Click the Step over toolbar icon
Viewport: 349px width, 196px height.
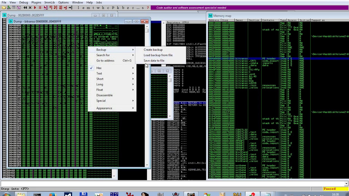pyautogui.click(x=51, y=8)
